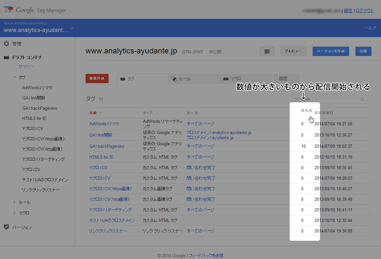Open テスト:UAのクロスドメイン tag in table
381x259 pixels.
click(112, 220)
